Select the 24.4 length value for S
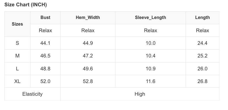The width and height of the screenshot is (228, 110). (202, 43)
